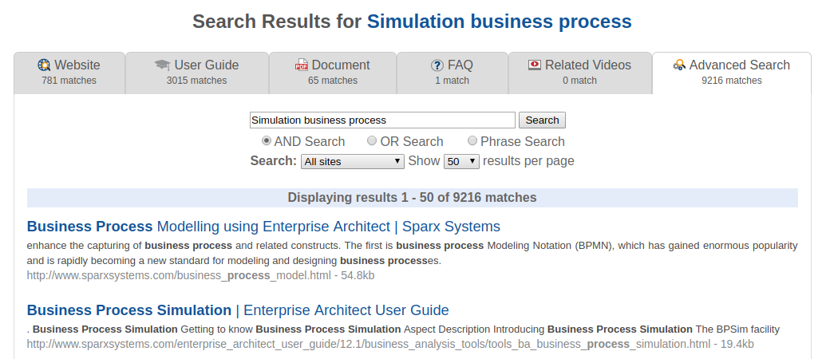826x359 pixels.
Task: Click the Website tab globe icon
Action: pyautogui.click(x=44, y=65)
